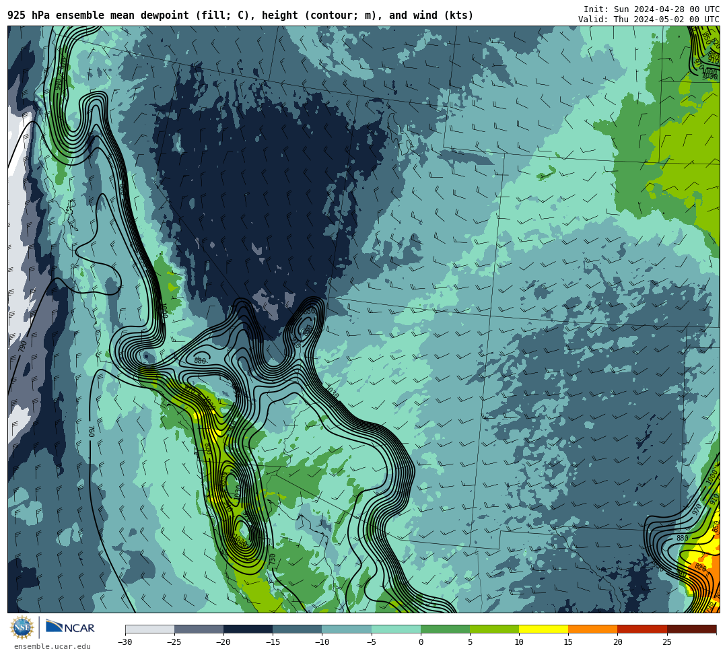The width and height of the screenshot is (727, 655).
Task: Click the '20' colorbar tick label
Action: coord(617,642)
